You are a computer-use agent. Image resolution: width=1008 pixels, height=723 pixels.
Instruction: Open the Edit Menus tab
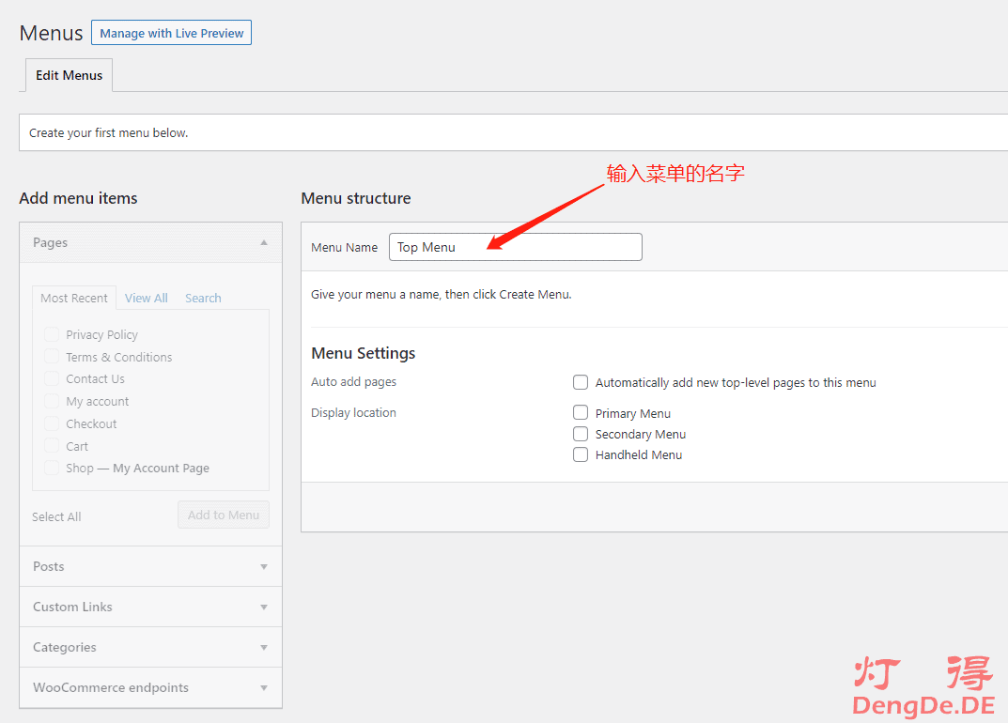(x=69, y=75)
